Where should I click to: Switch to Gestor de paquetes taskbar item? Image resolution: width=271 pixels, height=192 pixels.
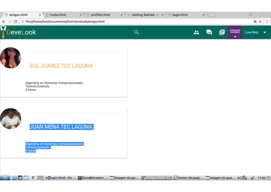[189, 178]
